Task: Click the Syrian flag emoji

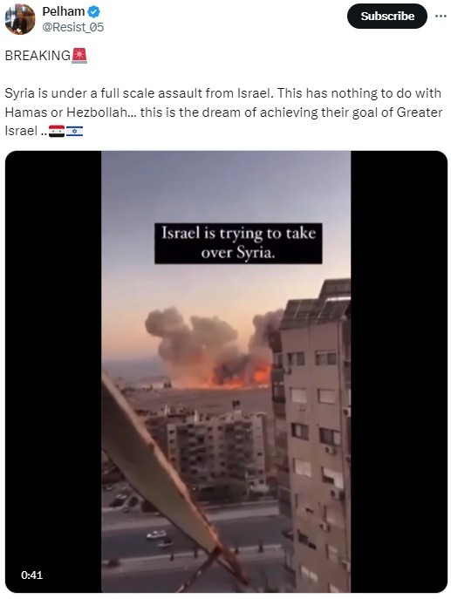Action: [x=57, y=132]
